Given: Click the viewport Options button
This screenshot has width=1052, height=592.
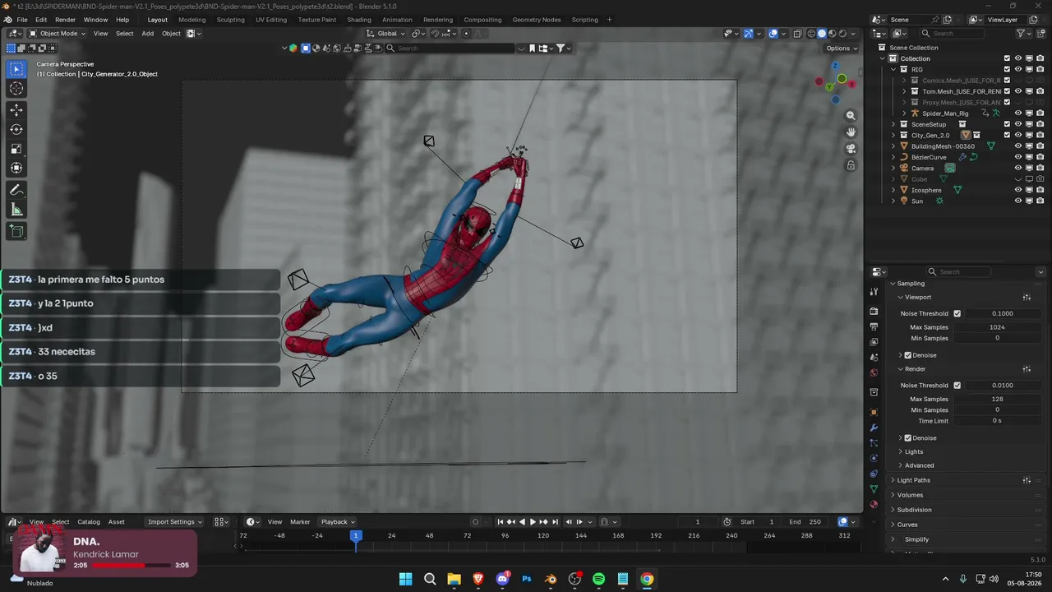Looking at the screenshot, I should coord(841,49).
